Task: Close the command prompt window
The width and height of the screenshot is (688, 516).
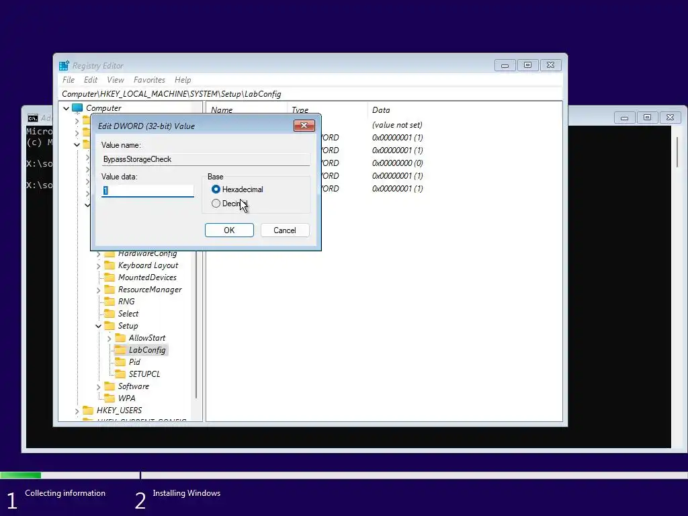Action: [x=670, y=118]
